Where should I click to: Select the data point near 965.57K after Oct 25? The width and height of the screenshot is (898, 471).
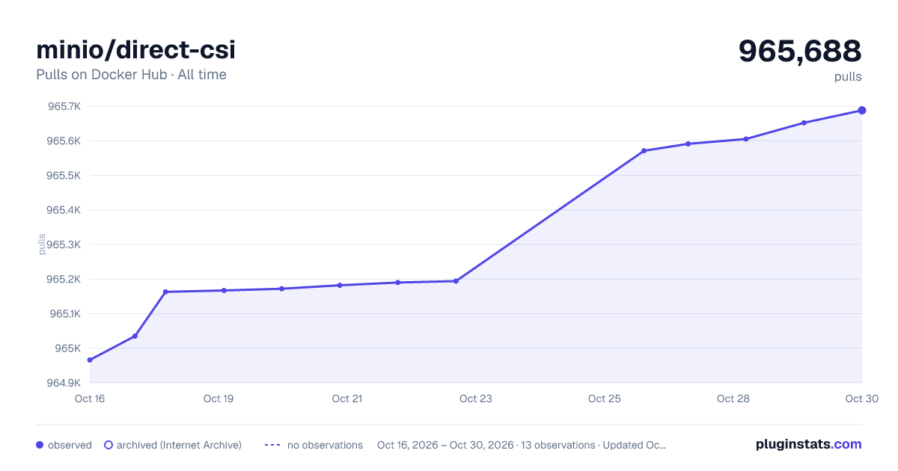(x=644, y=151)
